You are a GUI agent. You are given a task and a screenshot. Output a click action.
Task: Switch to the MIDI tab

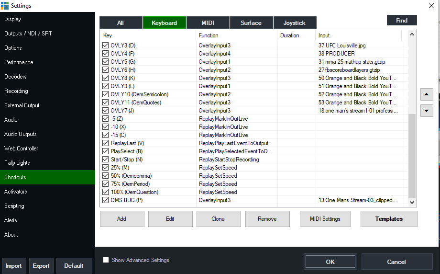click(x=208, y=23)
